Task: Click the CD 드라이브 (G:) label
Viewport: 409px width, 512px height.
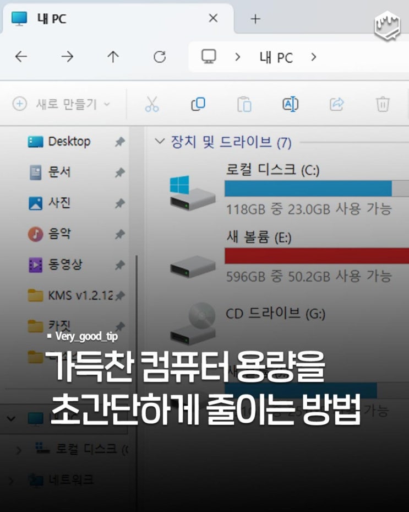Action: click(276, 314)
